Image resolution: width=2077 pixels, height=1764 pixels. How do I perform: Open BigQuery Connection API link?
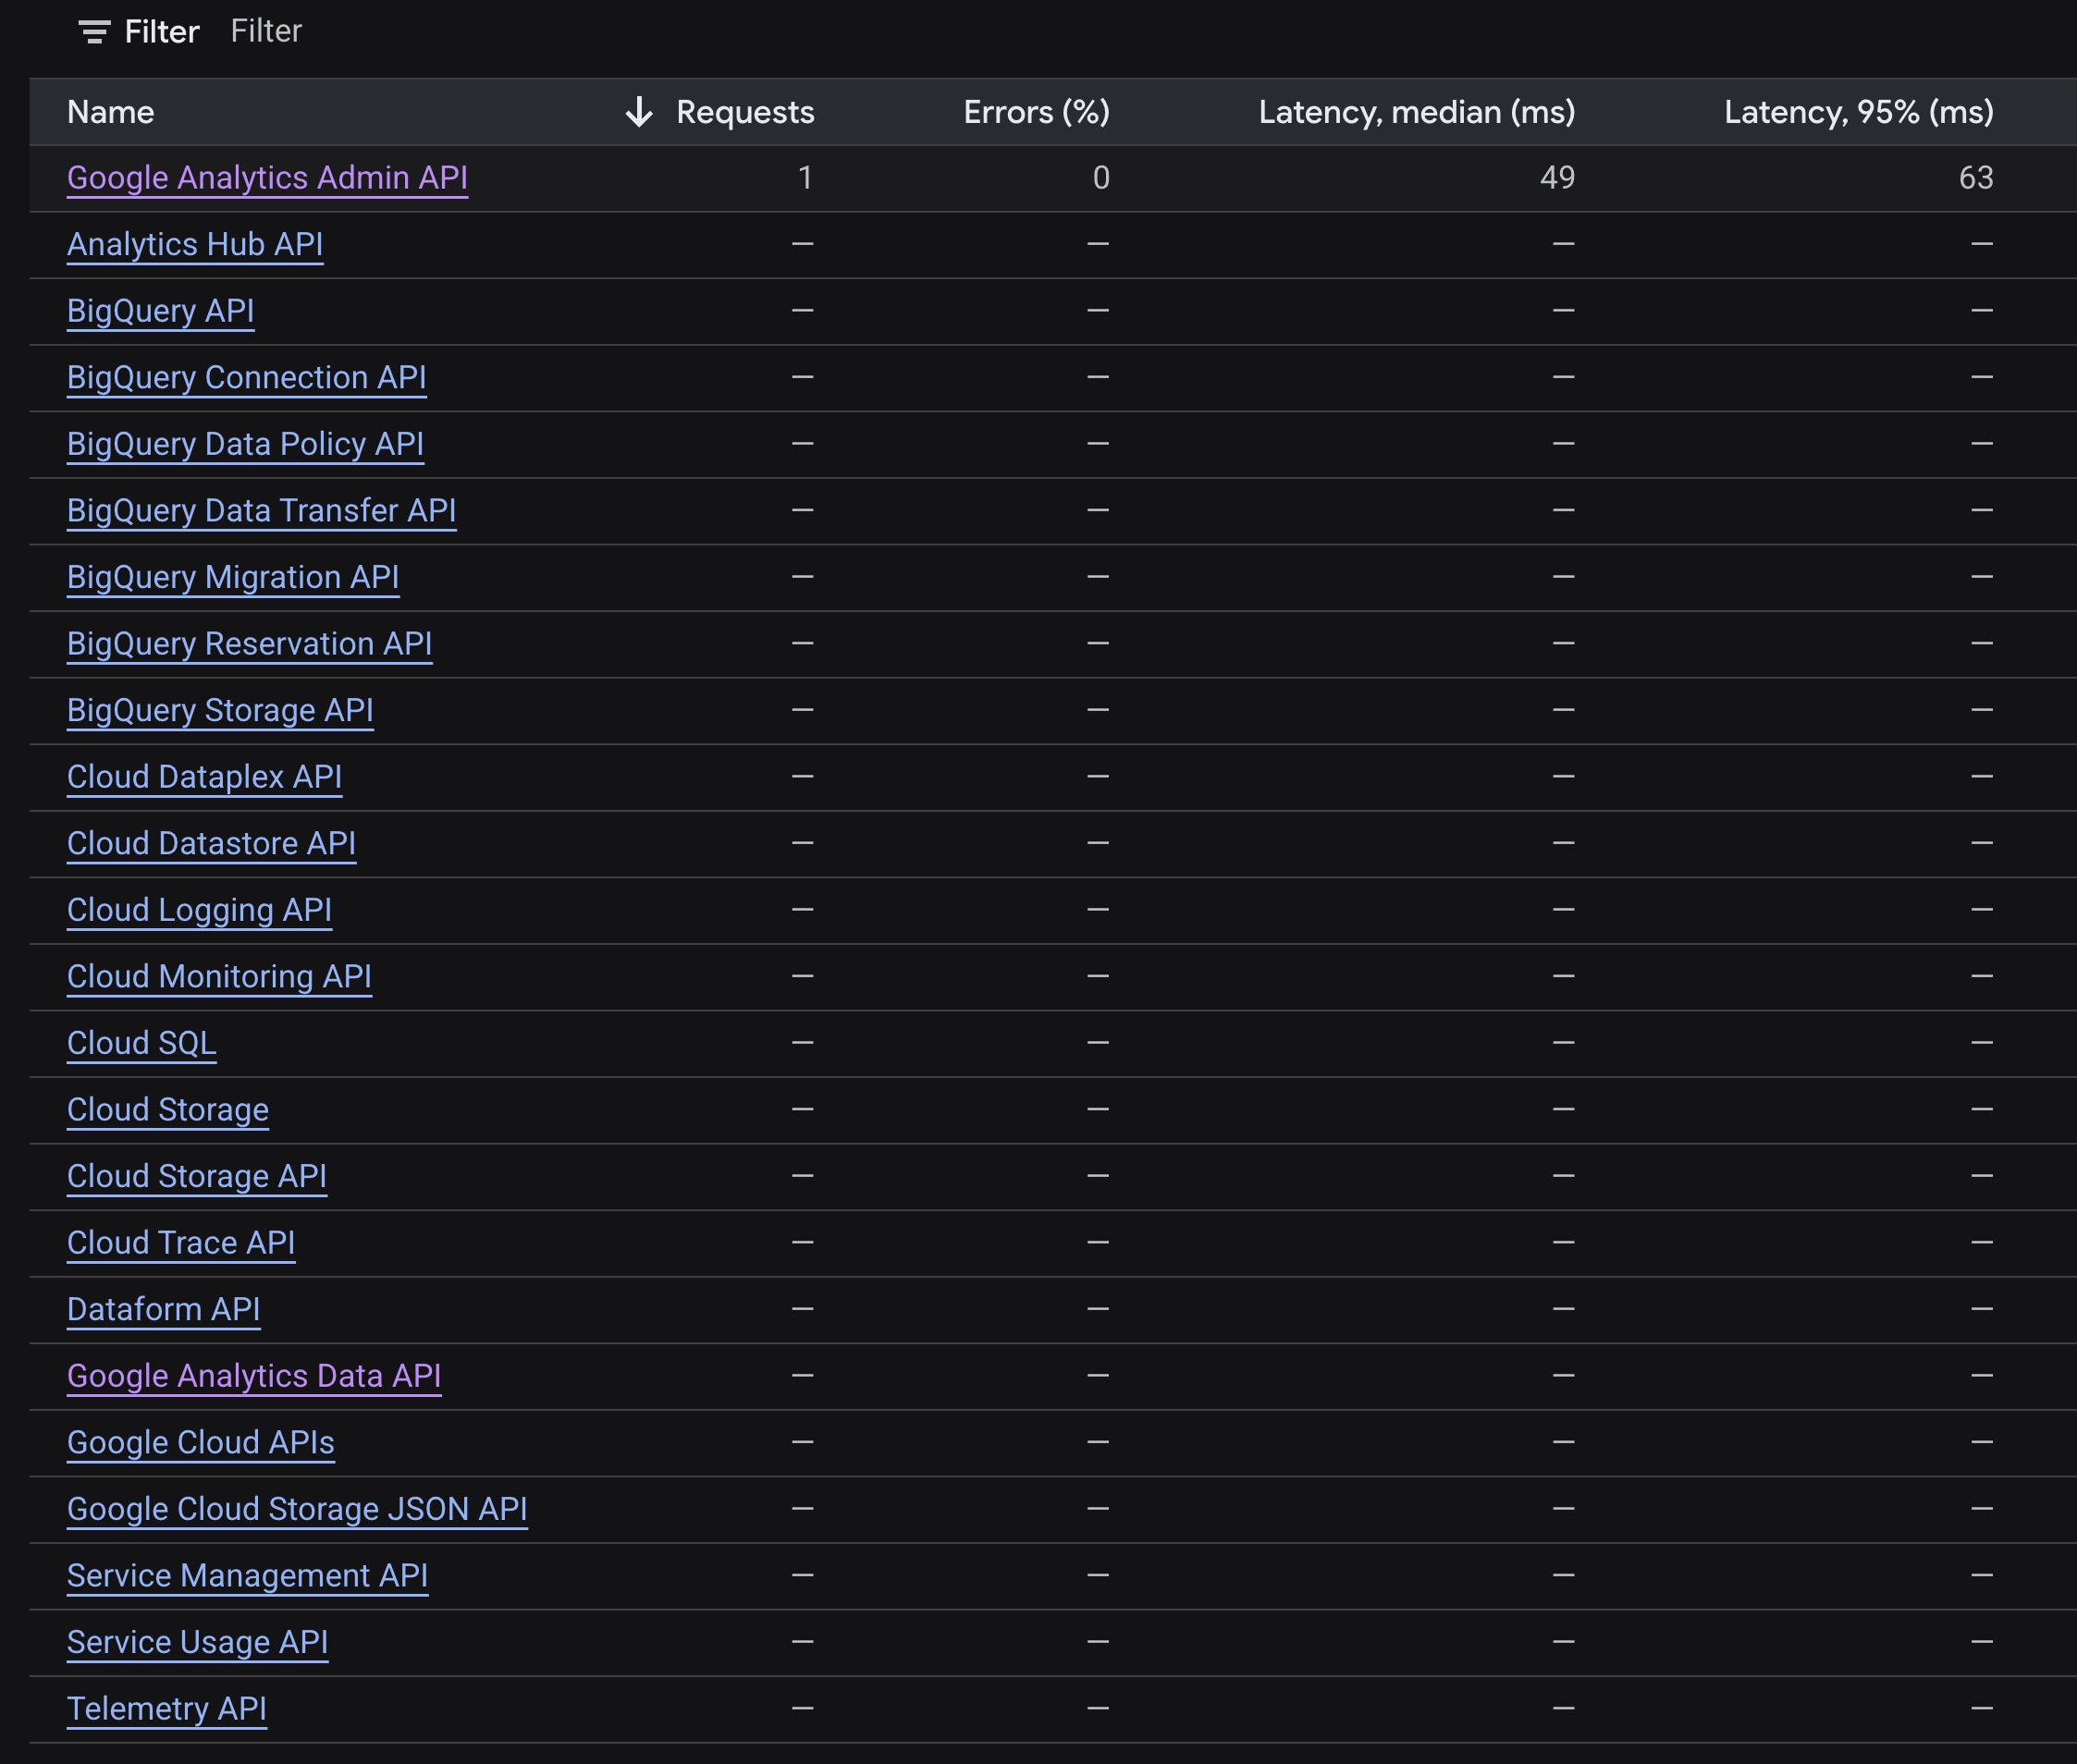coord(247,378)
